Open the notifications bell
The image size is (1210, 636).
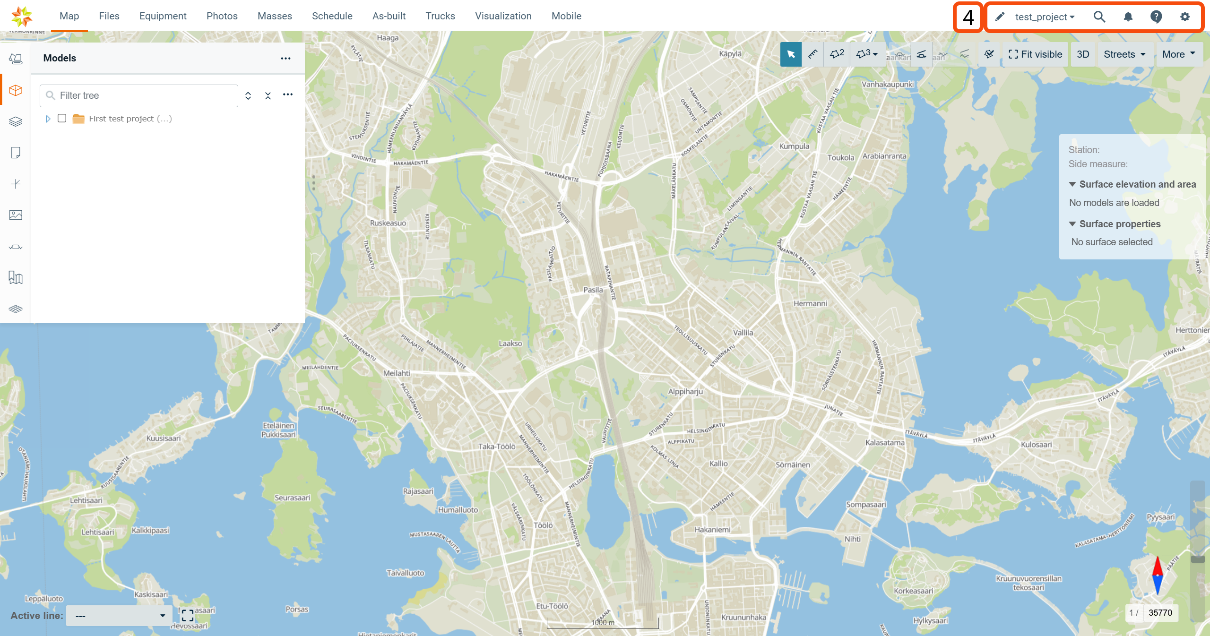point(1128,17)
